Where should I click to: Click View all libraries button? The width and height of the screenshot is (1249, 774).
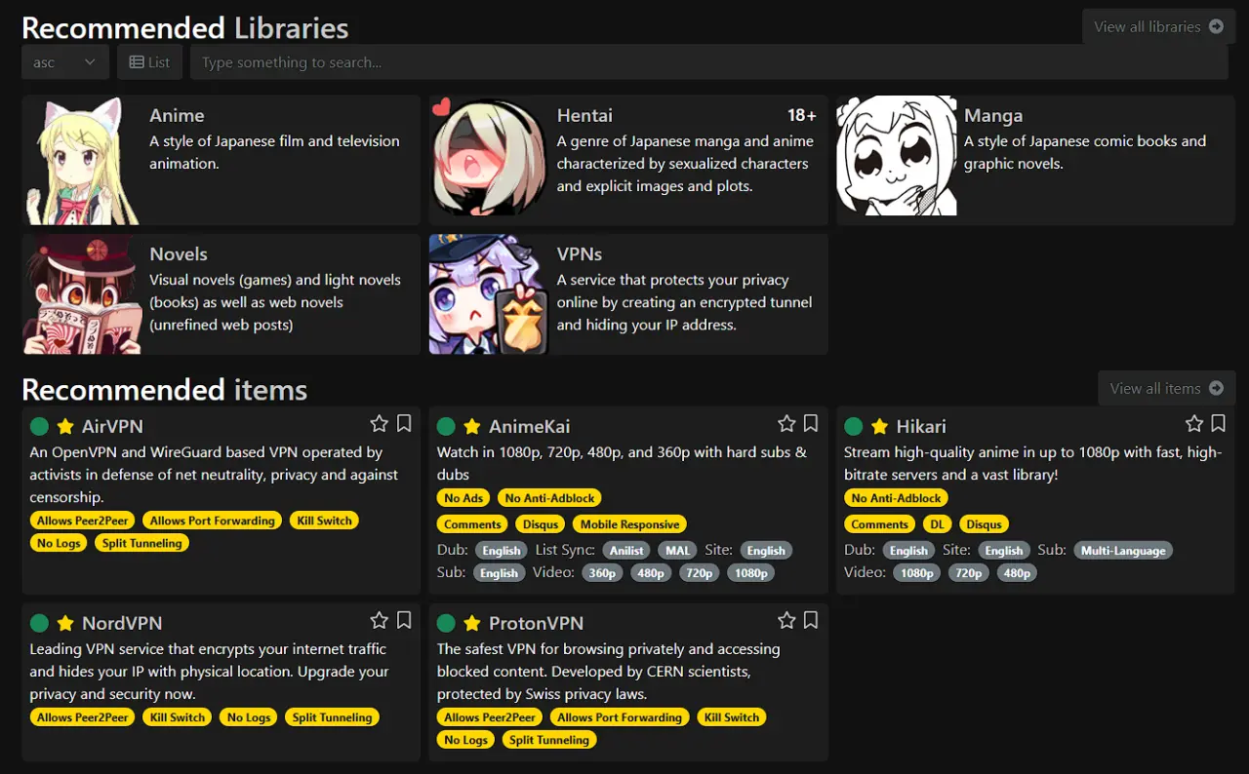[x=1158, y=26]
